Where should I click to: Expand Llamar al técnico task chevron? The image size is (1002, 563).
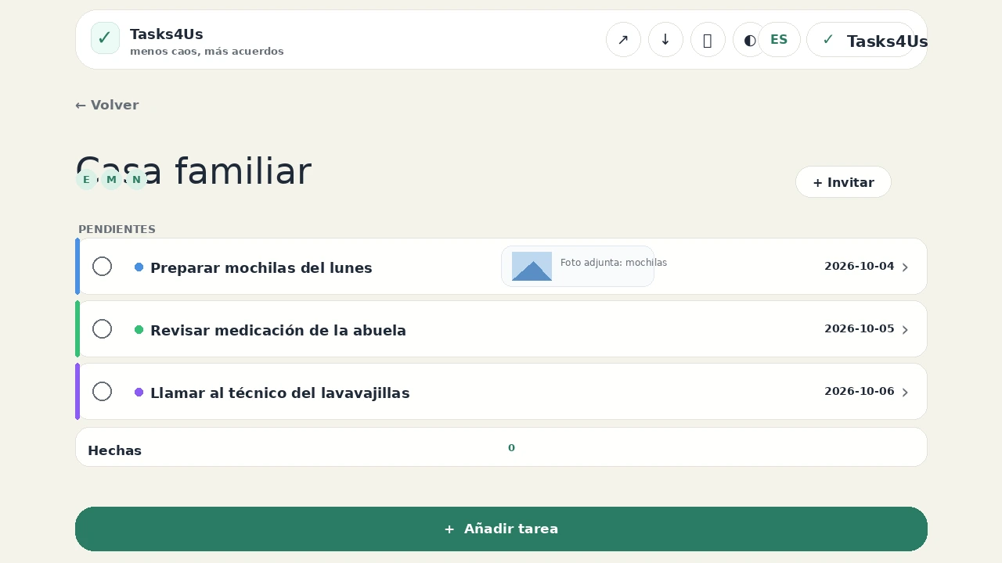[905, 393]
